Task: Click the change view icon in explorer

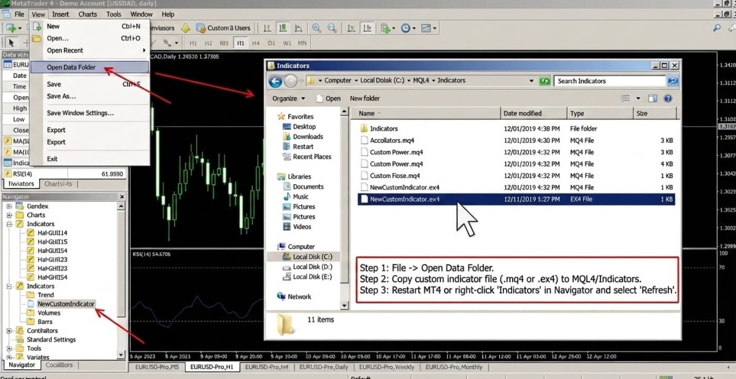Action: (x=626, y=98)
